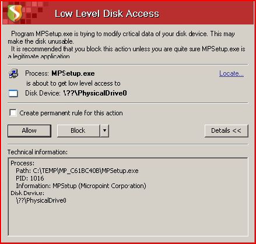Click the disk device icon

pos(13,93)
